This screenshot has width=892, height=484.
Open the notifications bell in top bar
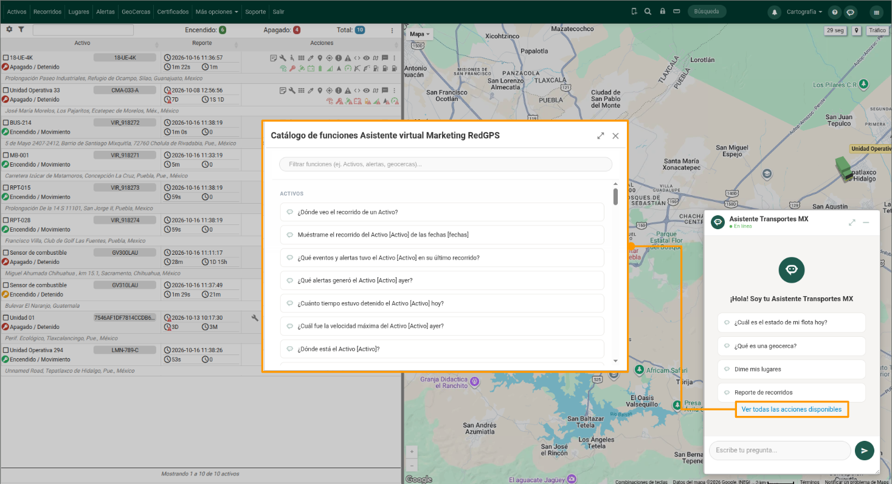(x=775, y=12)
